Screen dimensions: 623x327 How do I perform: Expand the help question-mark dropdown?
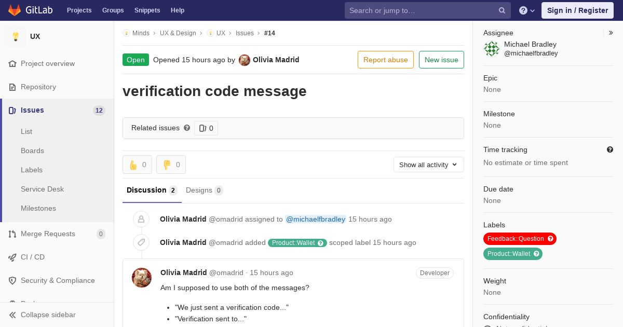[526, 10]
